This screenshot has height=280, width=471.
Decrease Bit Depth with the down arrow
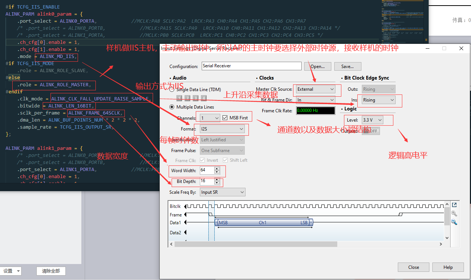pyautogui.click(x=217, y=183)
